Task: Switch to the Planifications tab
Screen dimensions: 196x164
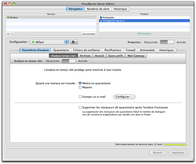Action: click(x=113, y=50)
